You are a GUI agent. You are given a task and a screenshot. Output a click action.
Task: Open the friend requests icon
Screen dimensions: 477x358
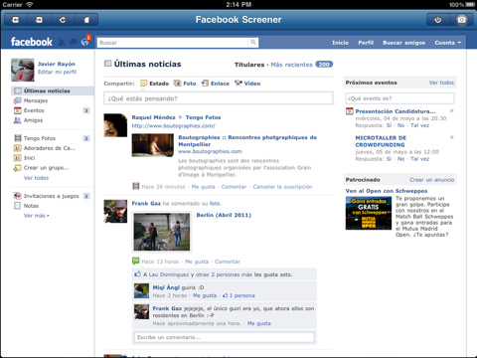[62, 42]
